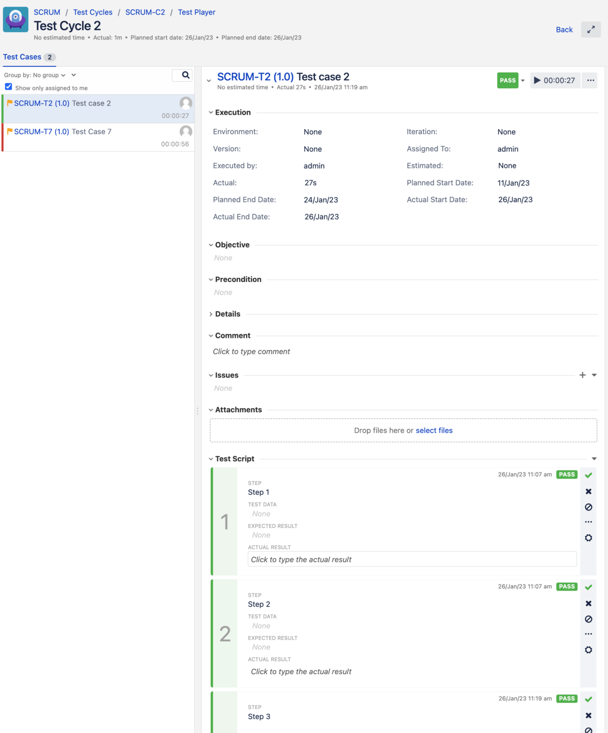Block Step 2 using the blocked status icon
Image resolution: width=608 pixels, height=733 pixels.
click(x=588, y=619)
